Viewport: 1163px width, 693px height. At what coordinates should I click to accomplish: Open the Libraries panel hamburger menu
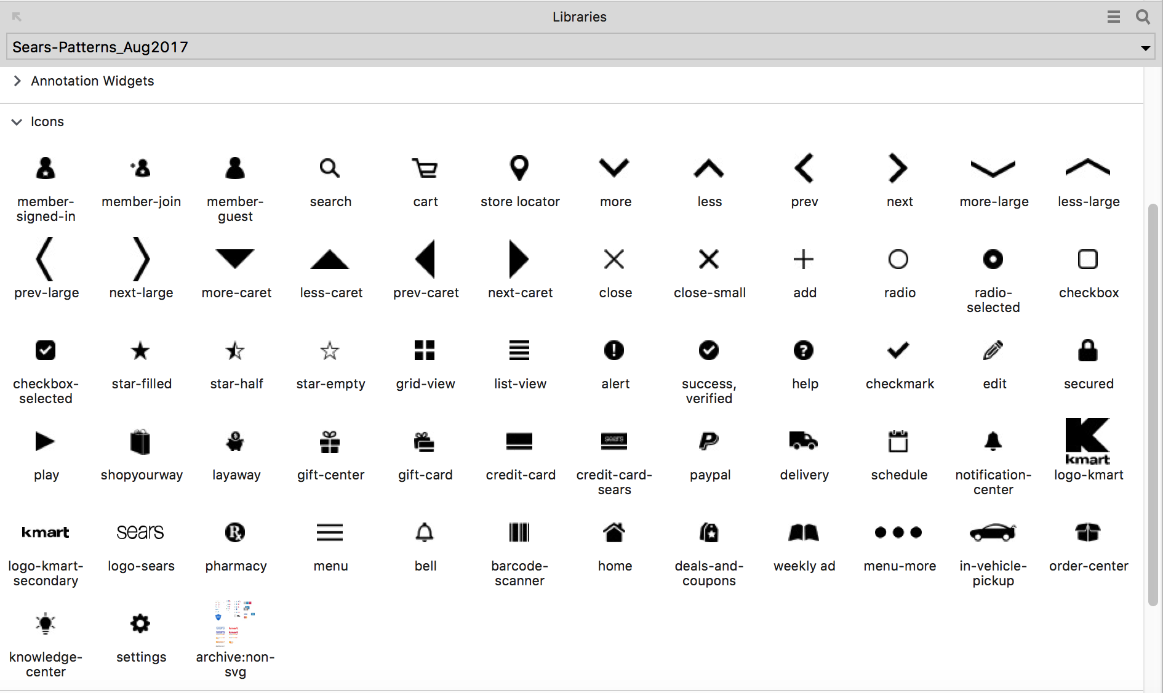pyautogui.click(x=1113, y=17)
